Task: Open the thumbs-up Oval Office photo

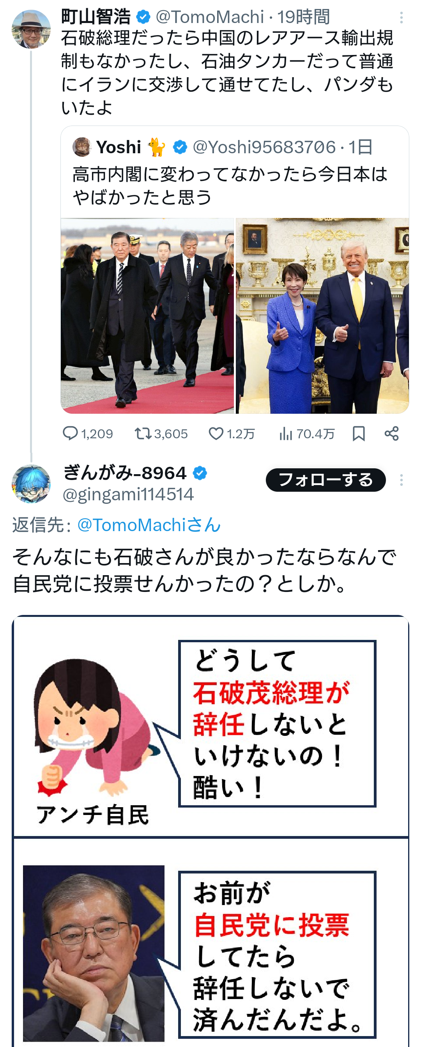Action: click(322, 316)
